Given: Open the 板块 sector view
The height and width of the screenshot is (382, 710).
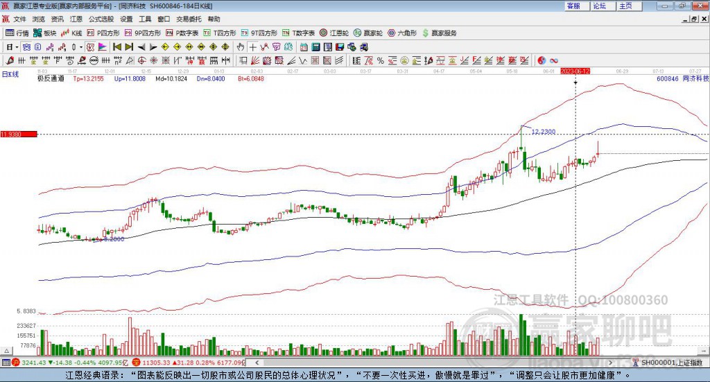Looking at the screenshot, I should click(x=44, y=33).
